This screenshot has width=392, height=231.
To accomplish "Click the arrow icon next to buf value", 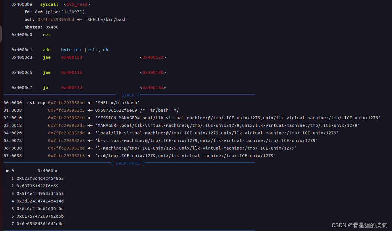I will [80, 19].
